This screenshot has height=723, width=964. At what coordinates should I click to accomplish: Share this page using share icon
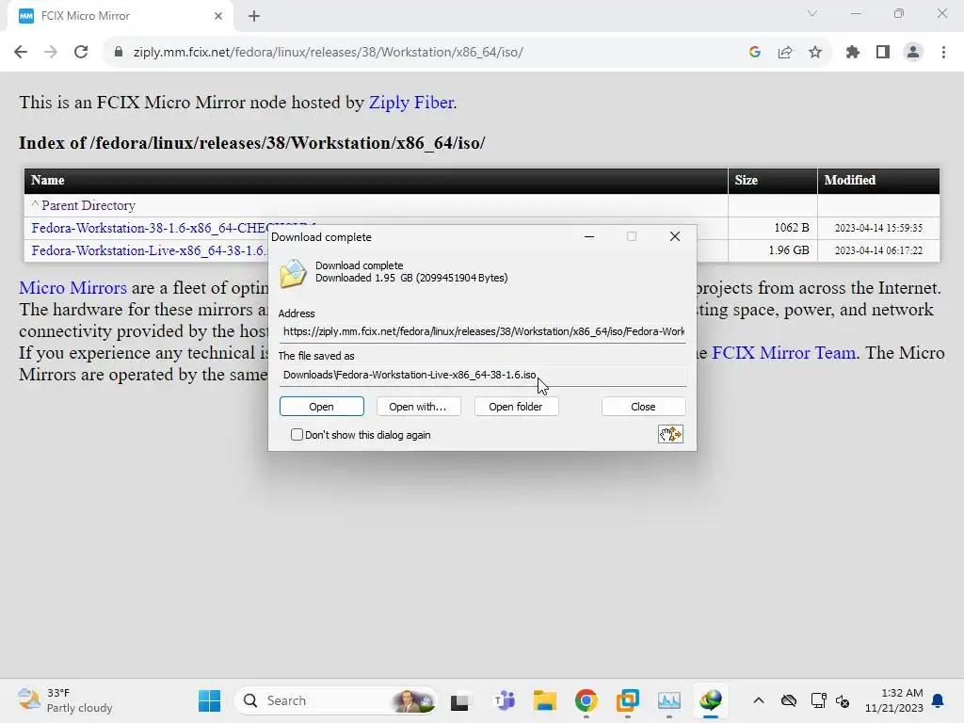(x=785, y=53)
